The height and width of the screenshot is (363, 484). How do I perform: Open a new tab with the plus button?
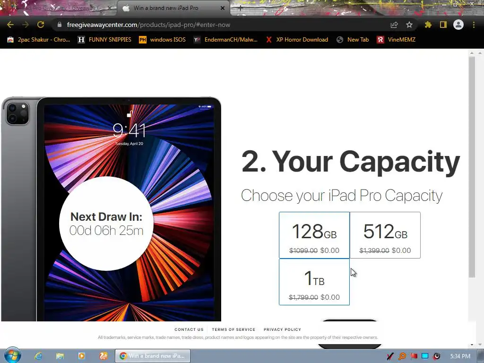click(x=241, y=8)
